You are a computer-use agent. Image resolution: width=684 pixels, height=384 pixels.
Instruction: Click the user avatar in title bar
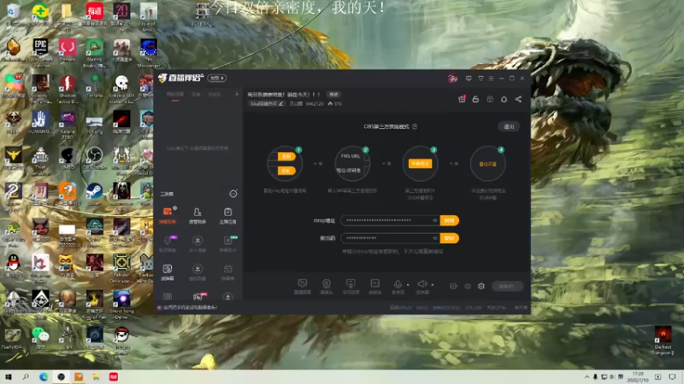point(452,79)
